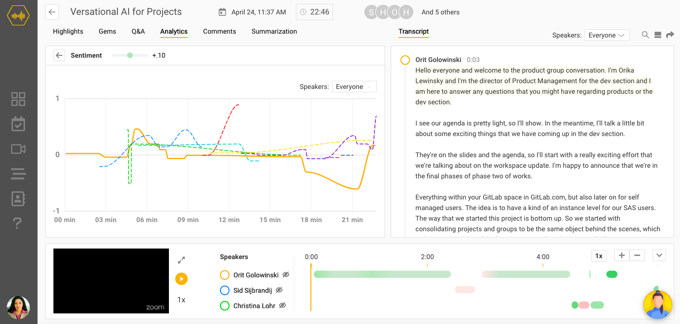The width and height of the screenshot is (680, 324).
Task: Switch to the Highlights tab
Action: coord(68,31)
